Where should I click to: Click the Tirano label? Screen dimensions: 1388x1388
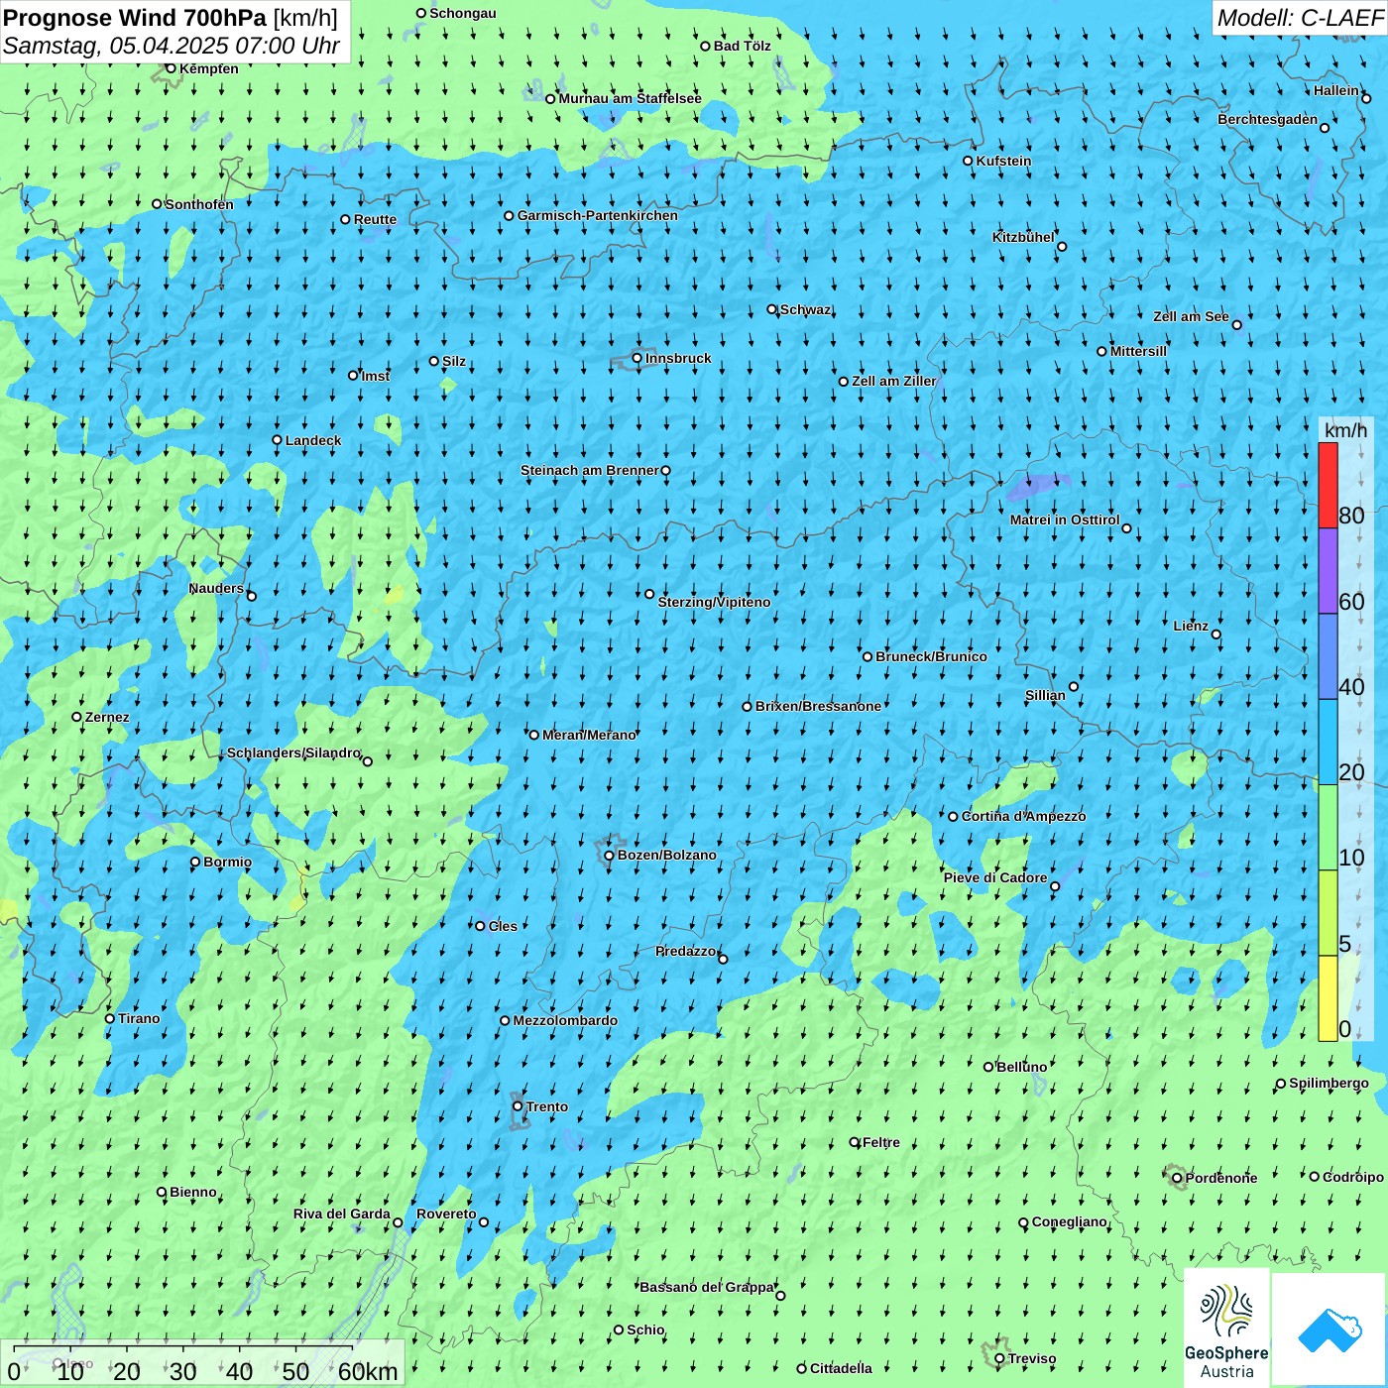click(139, 1018)
